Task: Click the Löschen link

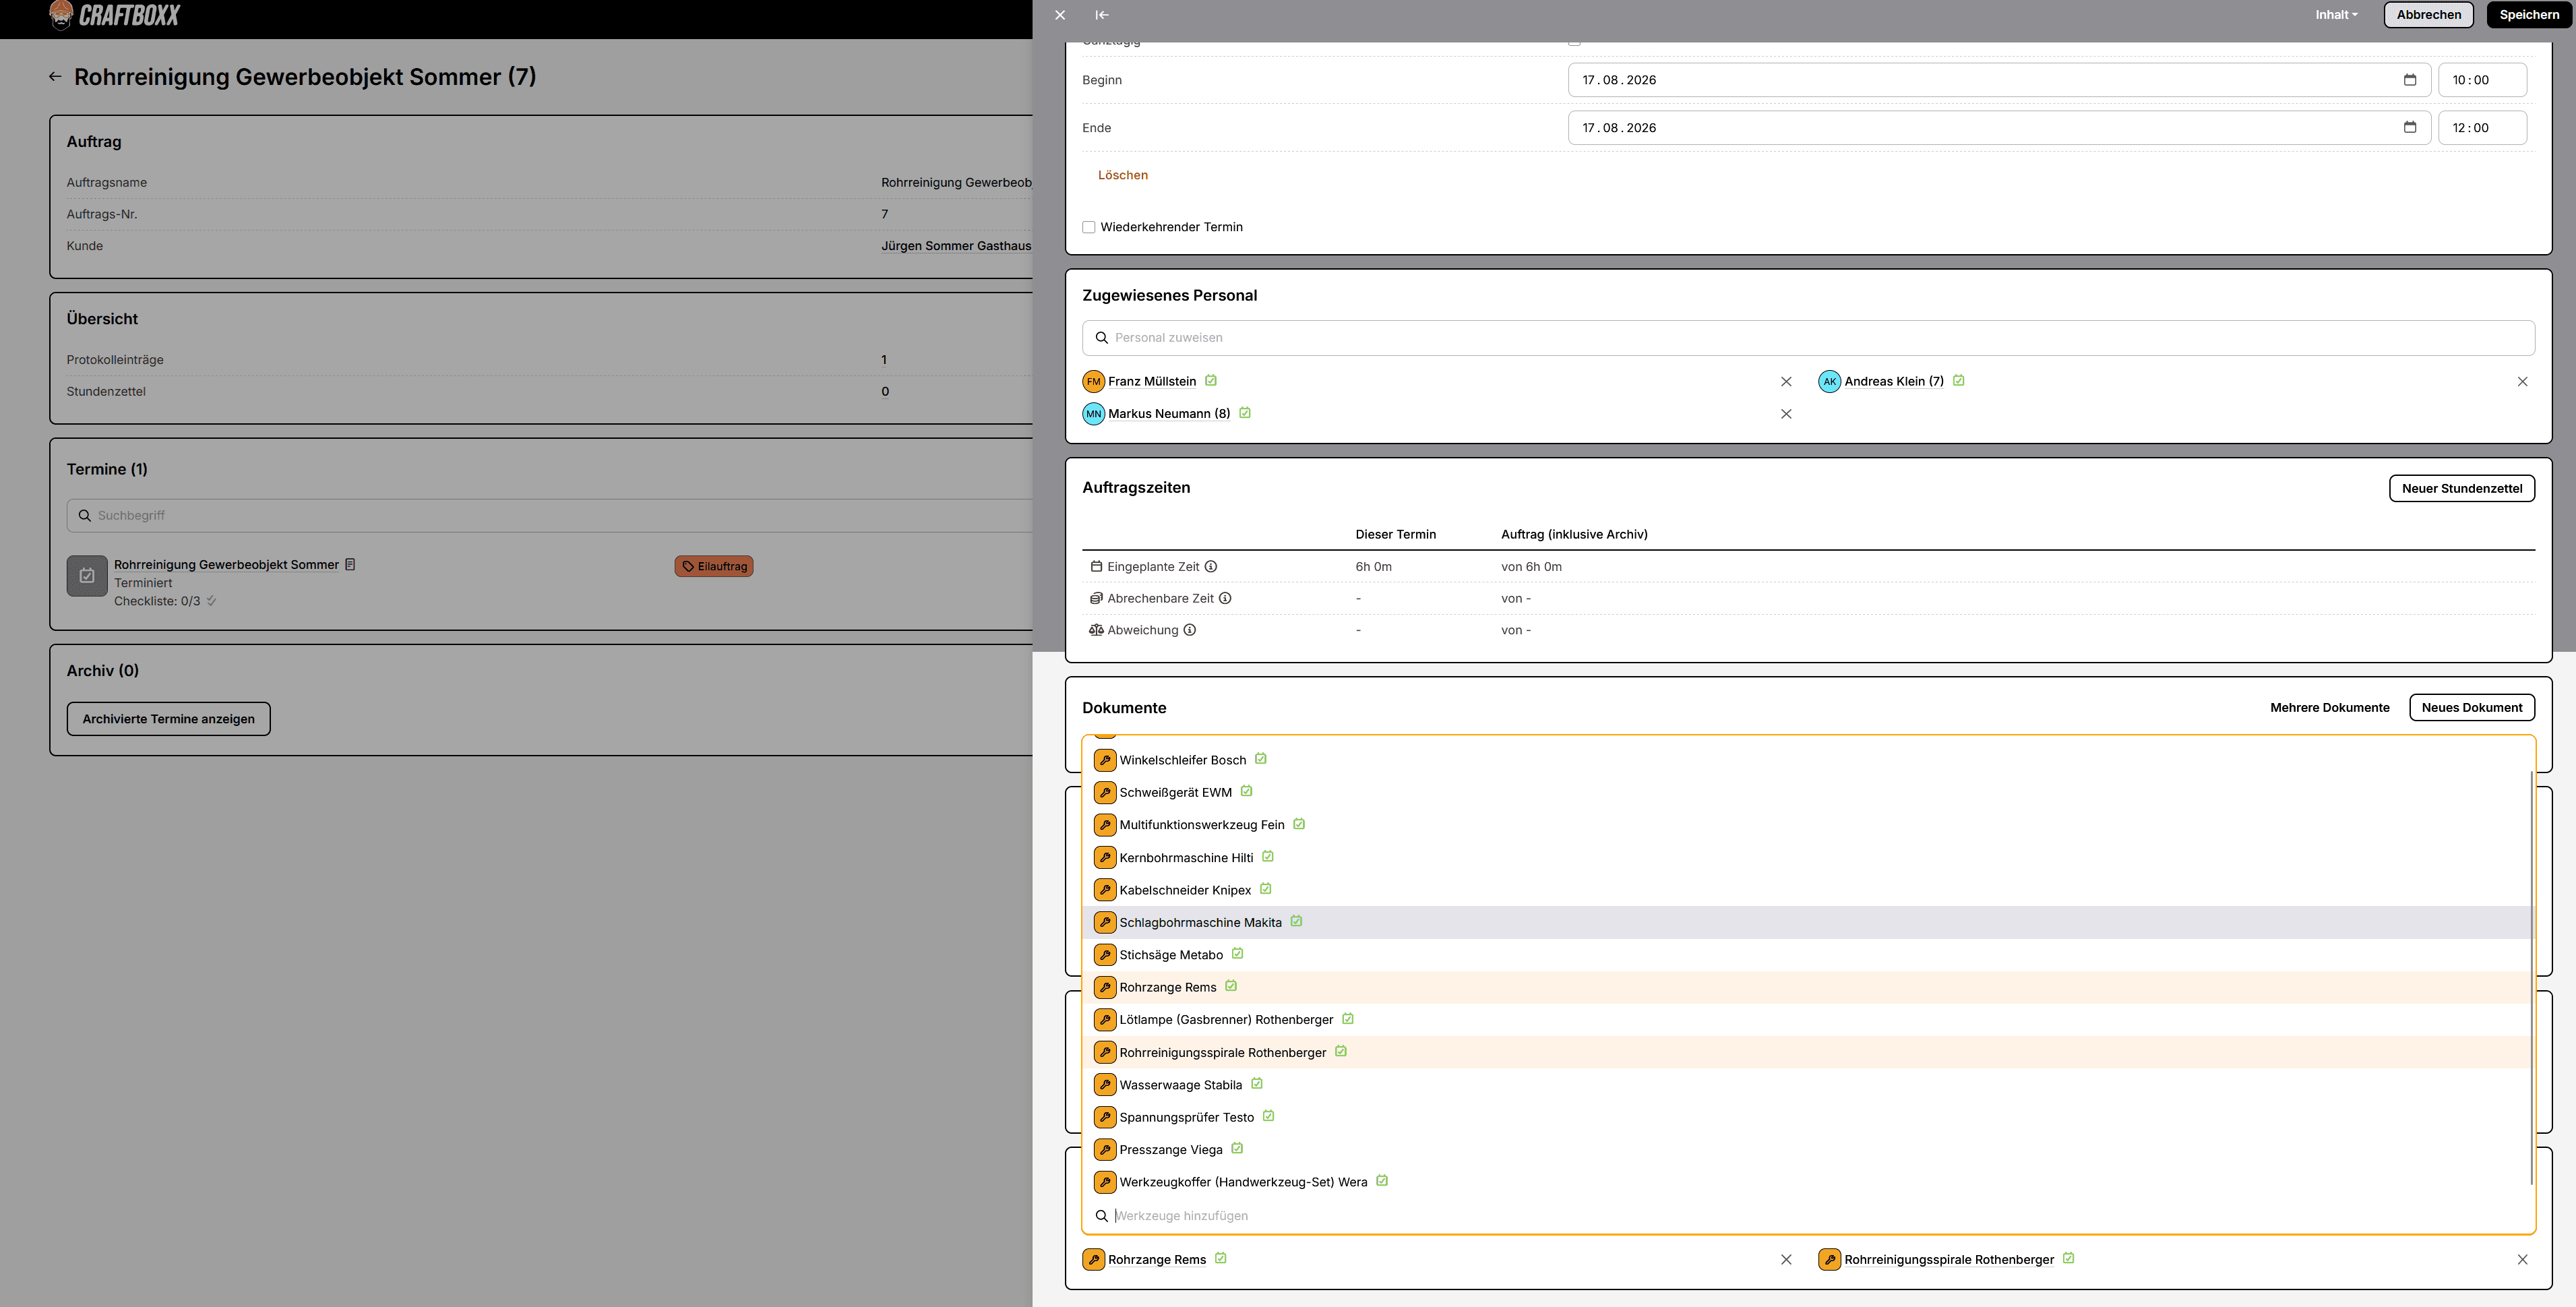Action: click(x=1122, y=175)
